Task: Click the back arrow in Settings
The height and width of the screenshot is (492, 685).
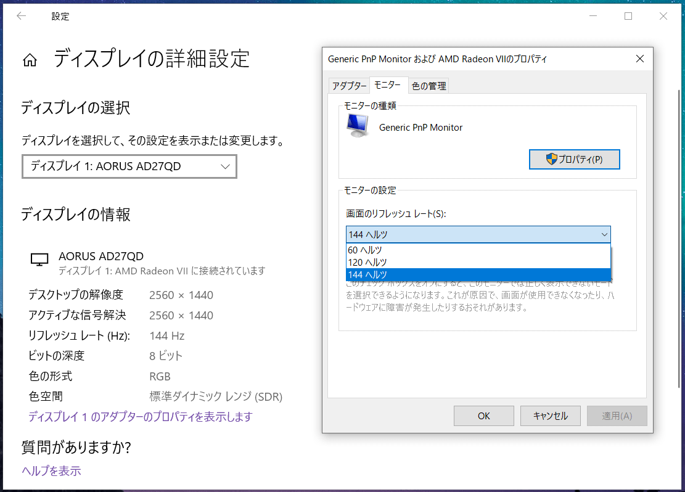Action: 22,17
